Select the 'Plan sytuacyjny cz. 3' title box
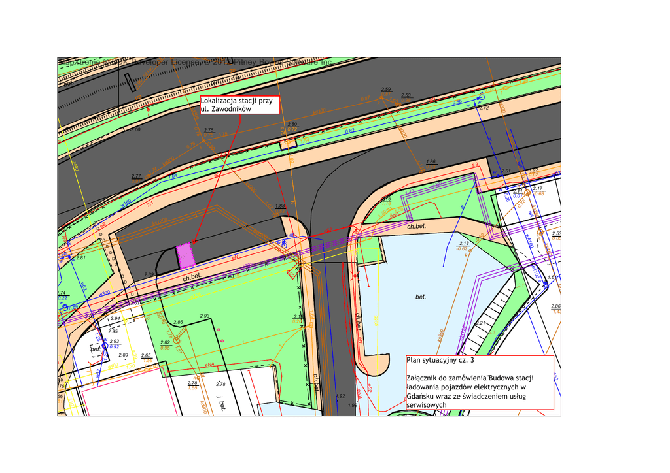Viewport: 670px width, 473px height. tap(480, 382)
